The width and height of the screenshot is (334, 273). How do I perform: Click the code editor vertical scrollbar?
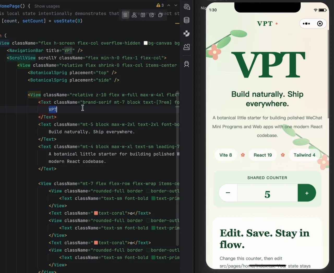(177, 169)
